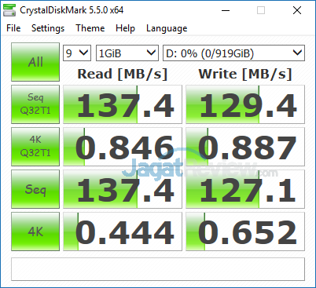316x288 pixels.
Task: Open the Settings menu
Action: point(48,28)
